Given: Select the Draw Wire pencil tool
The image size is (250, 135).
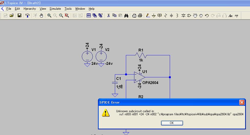Looking at the screenshot, I should click(x=148, y=15).
